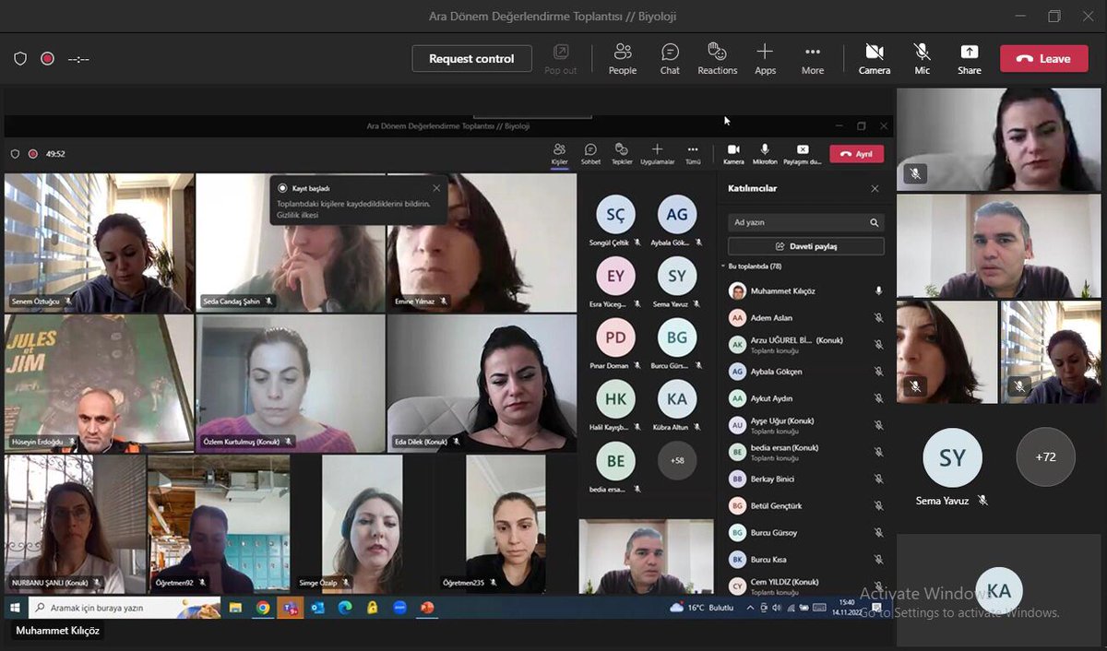The width and height of the screenshot is (1107, 651).
Task: Toggle the Camera in the top toolbar
Action: click(x=875, y=58)
